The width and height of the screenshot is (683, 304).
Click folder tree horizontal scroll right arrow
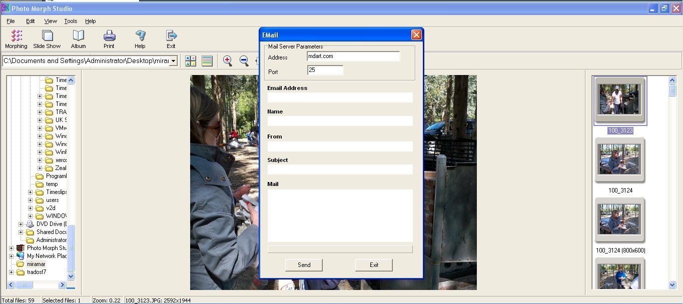tap(62, 284)
